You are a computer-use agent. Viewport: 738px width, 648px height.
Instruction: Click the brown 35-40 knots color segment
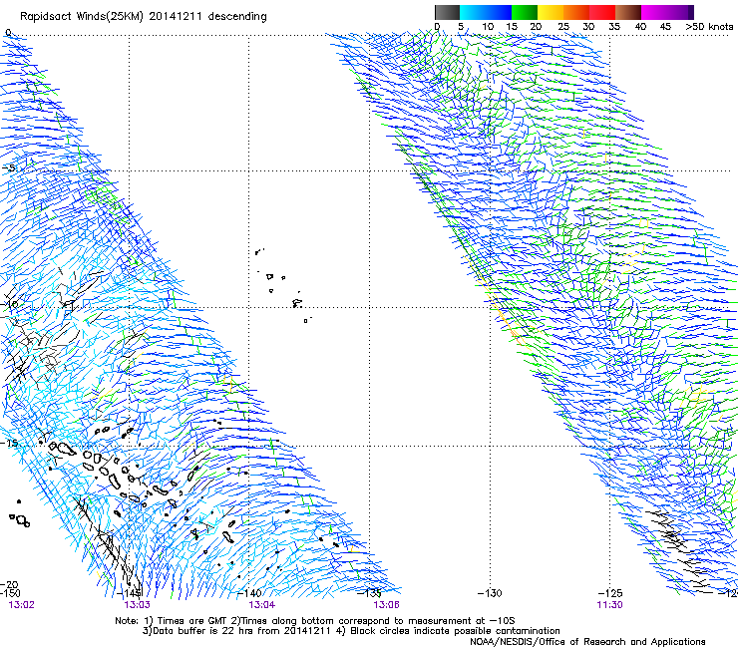[628, 12]
